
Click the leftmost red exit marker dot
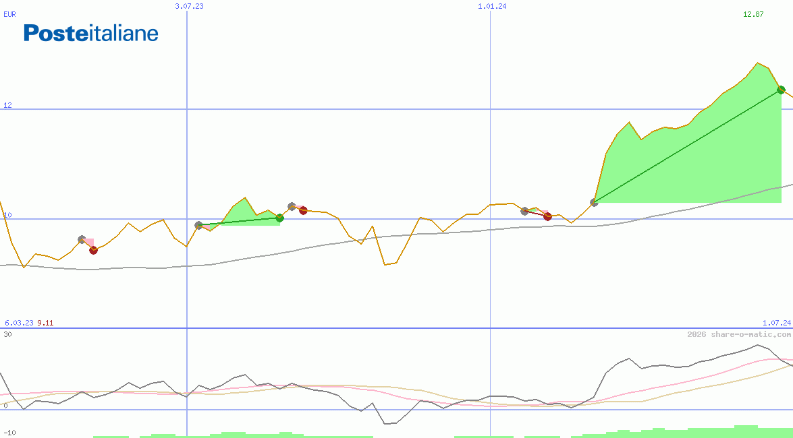click(94, 250)
